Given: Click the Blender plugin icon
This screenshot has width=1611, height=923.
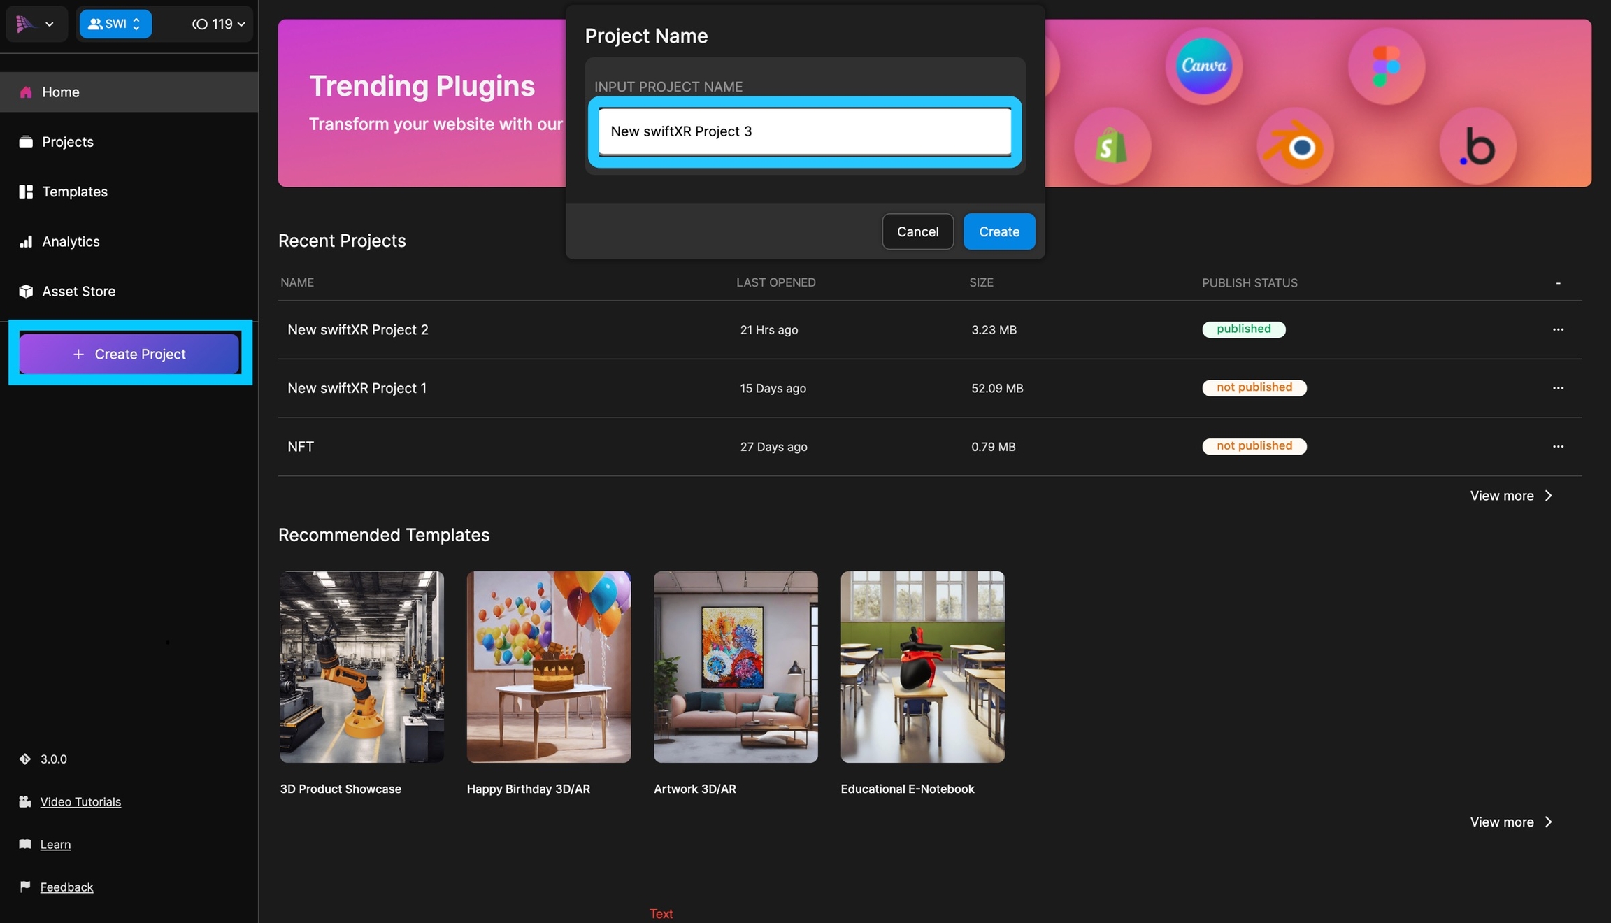Looking at the screenshot, I should 1295,146.
